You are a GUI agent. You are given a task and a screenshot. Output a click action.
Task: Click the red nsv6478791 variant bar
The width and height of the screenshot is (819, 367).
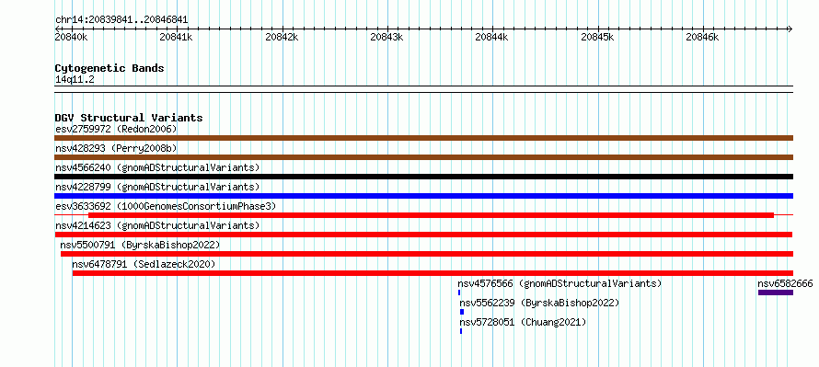coord(433,273)
